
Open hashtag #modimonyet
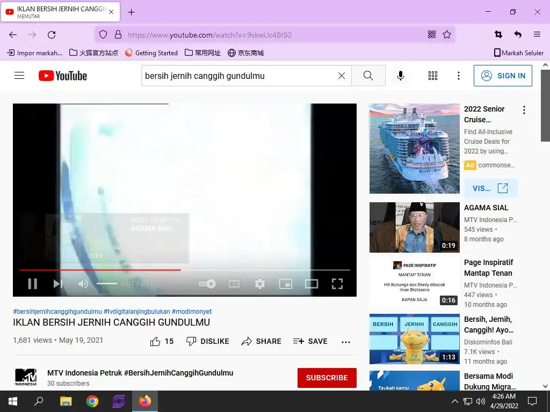192,312
